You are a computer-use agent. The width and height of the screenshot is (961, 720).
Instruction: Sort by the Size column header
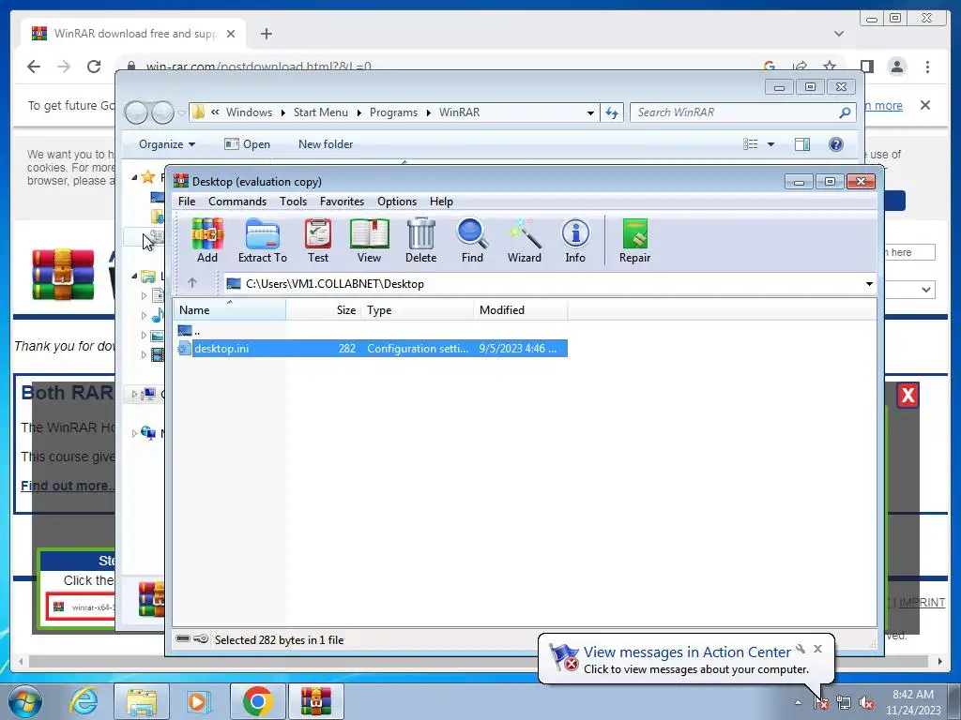tap(323, 309)
